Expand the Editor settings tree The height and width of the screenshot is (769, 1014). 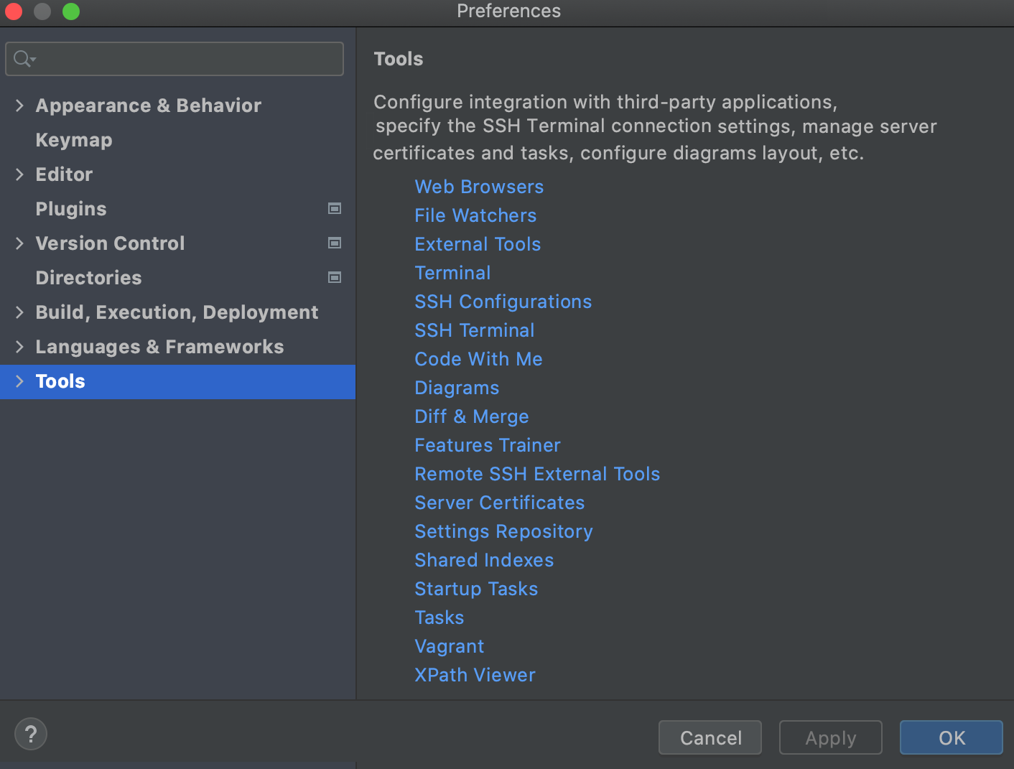tap(19, 174)
